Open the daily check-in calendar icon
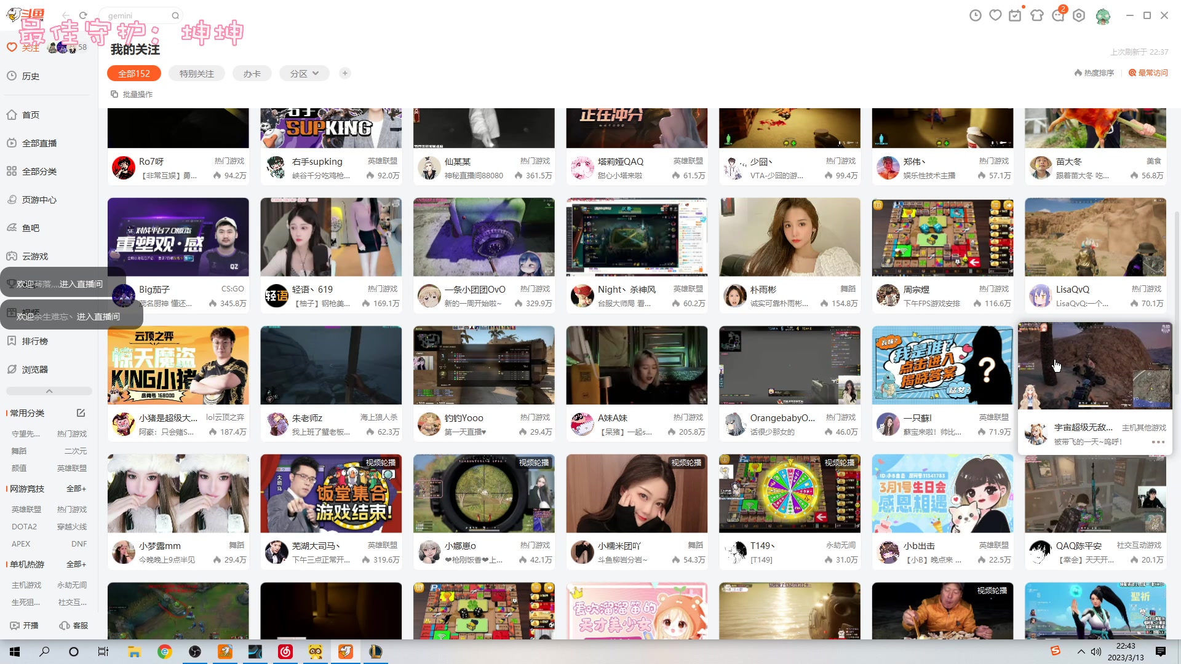The height and width of the screenshot is (664, 1181). point(1015,15)
